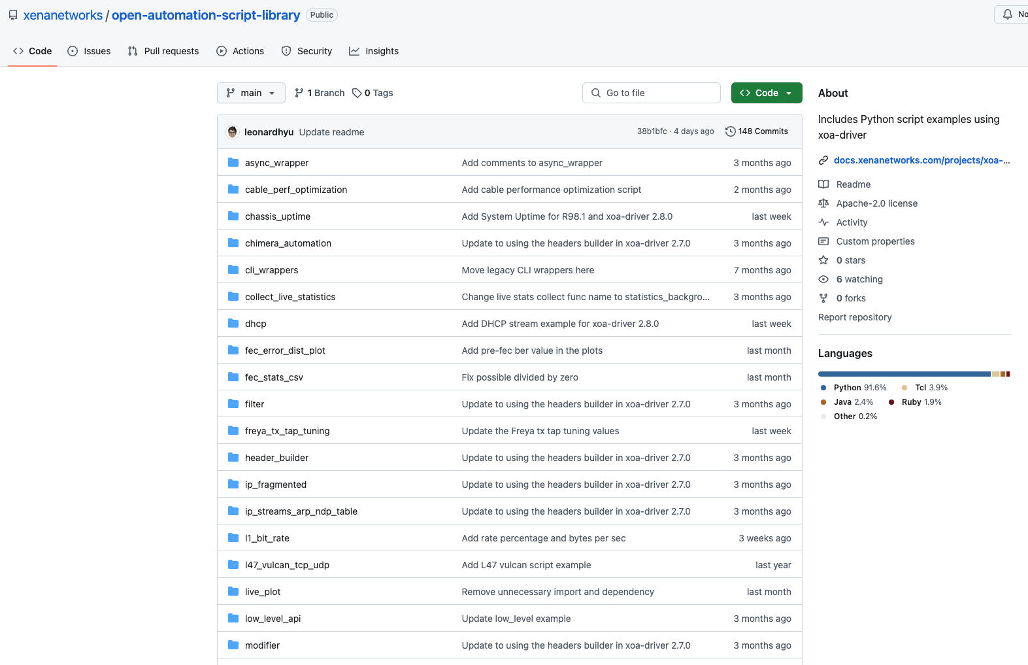Open 148 Commits history
Viewport: 1028px width, 665px height.
click(757, 131)
